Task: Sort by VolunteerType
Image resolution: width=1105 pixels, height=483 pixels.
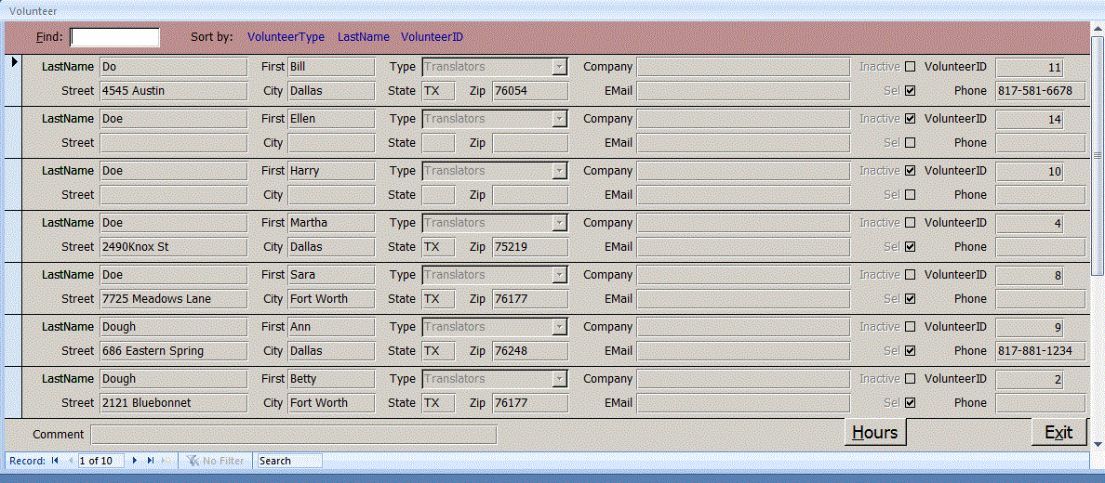Action: [x=286, y=37]
